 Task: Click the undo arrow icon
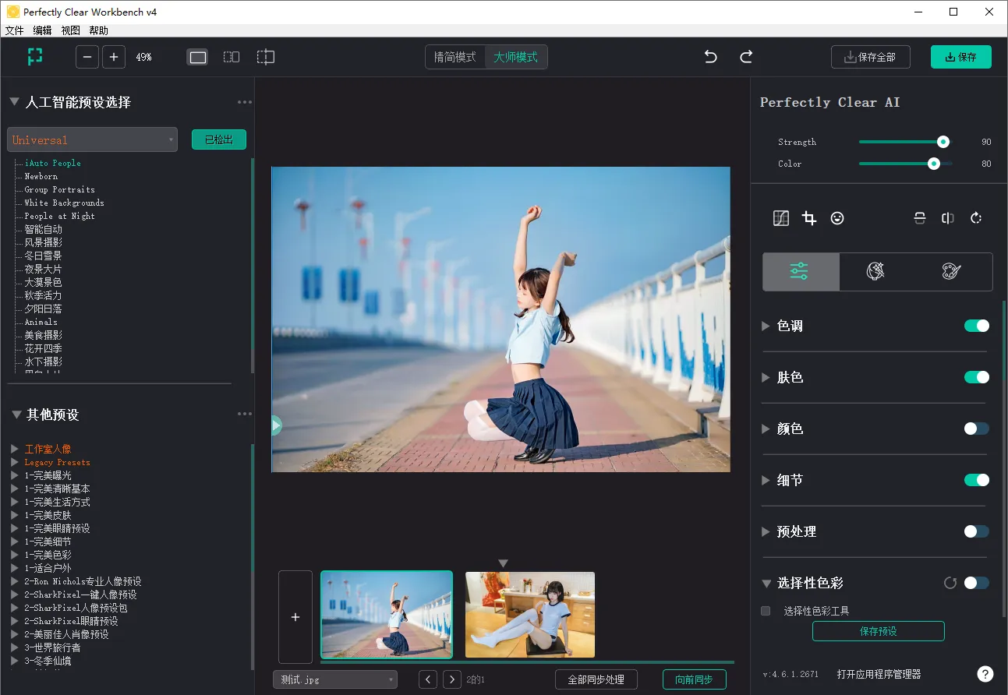point(710,57)
